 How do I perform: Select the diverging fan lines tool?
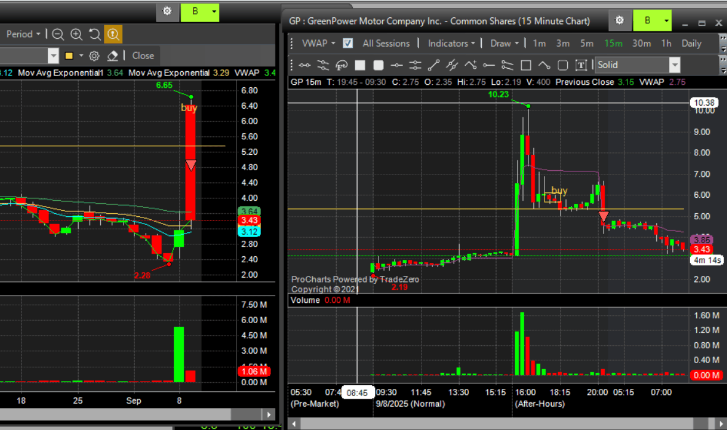(x=507, y=65)
